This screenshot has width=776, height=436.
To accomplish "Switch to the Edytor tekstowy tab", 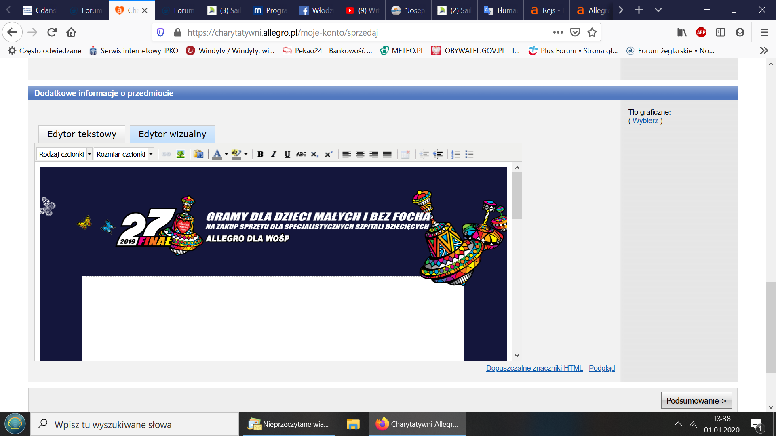I will coord(82,134).
